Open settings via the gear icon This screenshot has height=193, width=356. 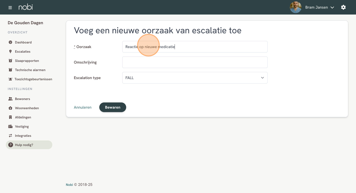click(343, 7)
